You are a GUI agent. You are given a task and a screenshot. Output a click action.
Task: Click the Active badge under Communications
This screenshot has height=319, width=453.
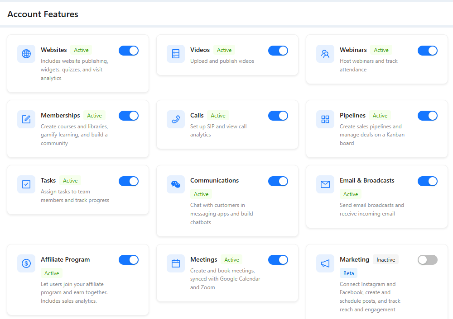pos(201,194)
